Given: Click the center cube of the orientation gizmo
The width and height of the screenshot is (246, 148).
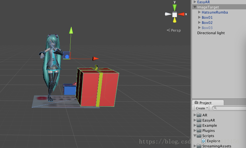Looking at the screenshot, I should (x=175, y=15).
